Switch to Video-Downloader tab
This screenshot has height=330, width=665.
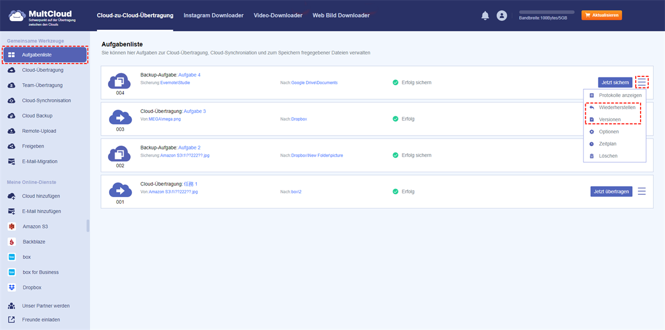[278, 16]
